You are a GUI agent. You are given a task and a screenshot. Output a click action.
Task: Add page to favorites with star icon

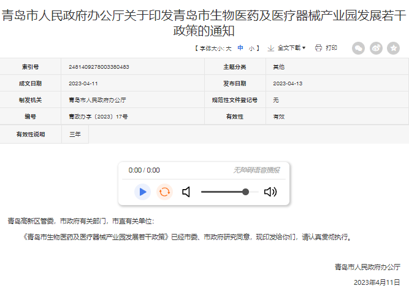coord(393,48)
